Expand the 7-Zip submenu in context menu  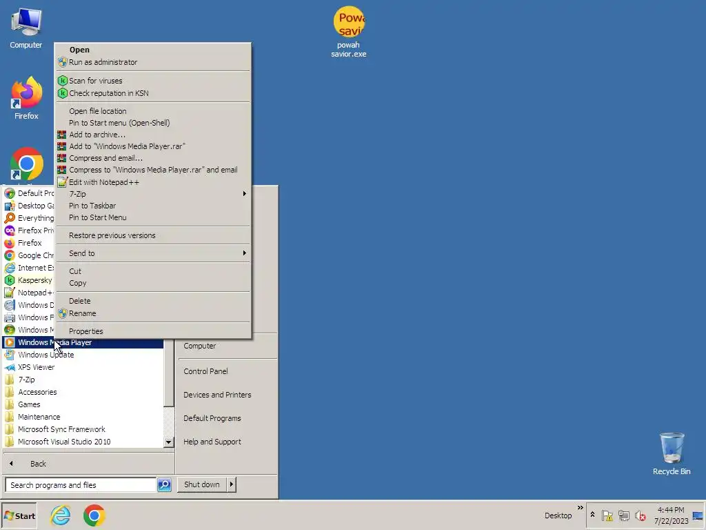pos(153,194)
